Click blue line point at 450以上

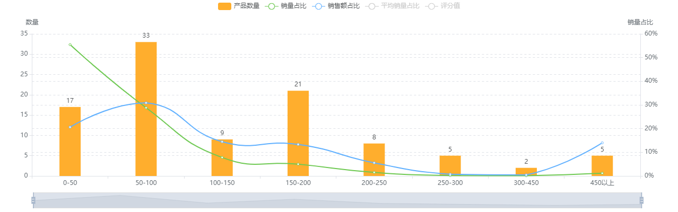(x=602, y=143)
